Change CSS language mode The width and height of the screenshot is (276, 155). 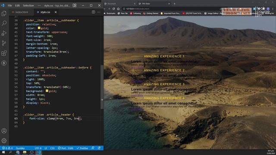click(52, 148)
